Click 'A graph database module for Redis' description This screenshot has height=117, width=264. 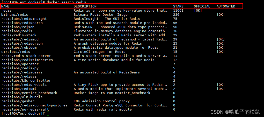(108, 43)
